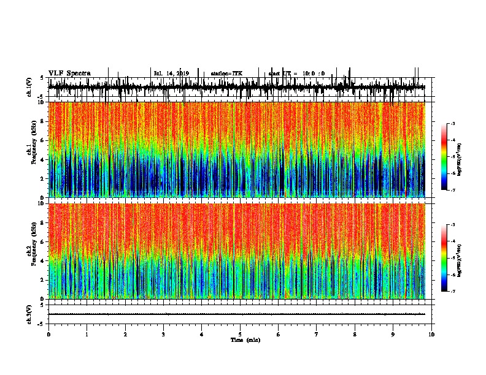Click time axis tick label "3"
Screen dimensions: 486x375
(x=163, y=335)
